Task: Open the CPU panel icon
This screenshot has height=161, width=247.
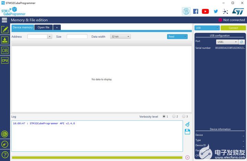Action: [5, 61]
